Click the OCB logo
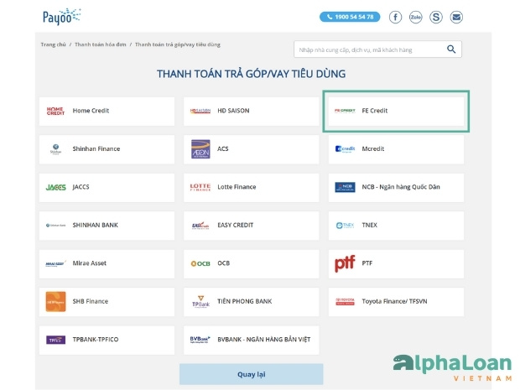This screenshot has height=390, width=520. 200,263
